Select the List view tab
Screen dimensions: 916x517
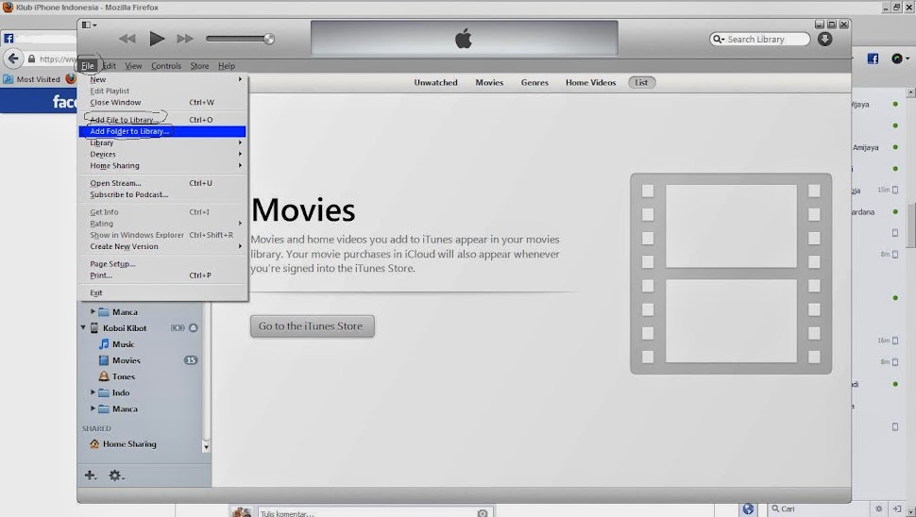click(x=641, y=82)
